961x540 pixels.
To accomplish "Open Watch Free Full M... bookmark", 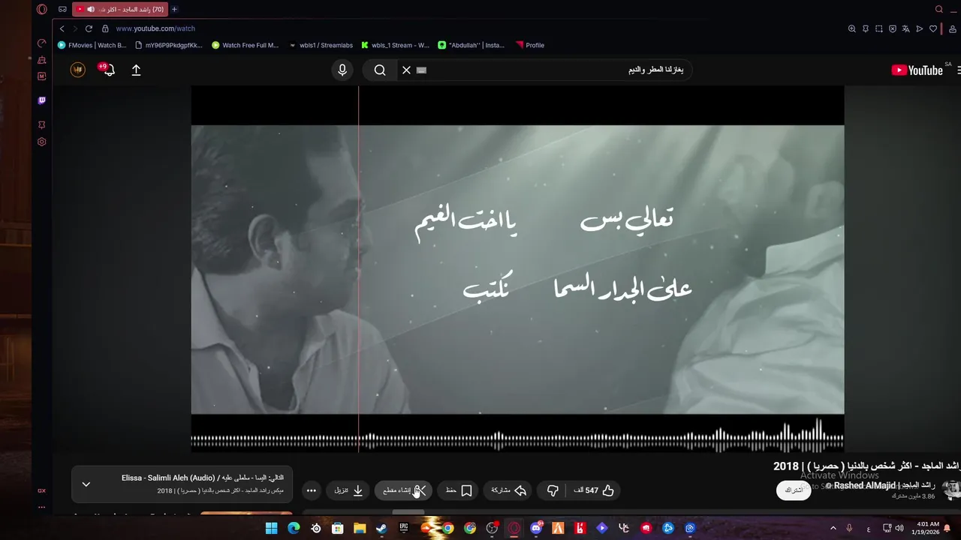I will point(246,45).
